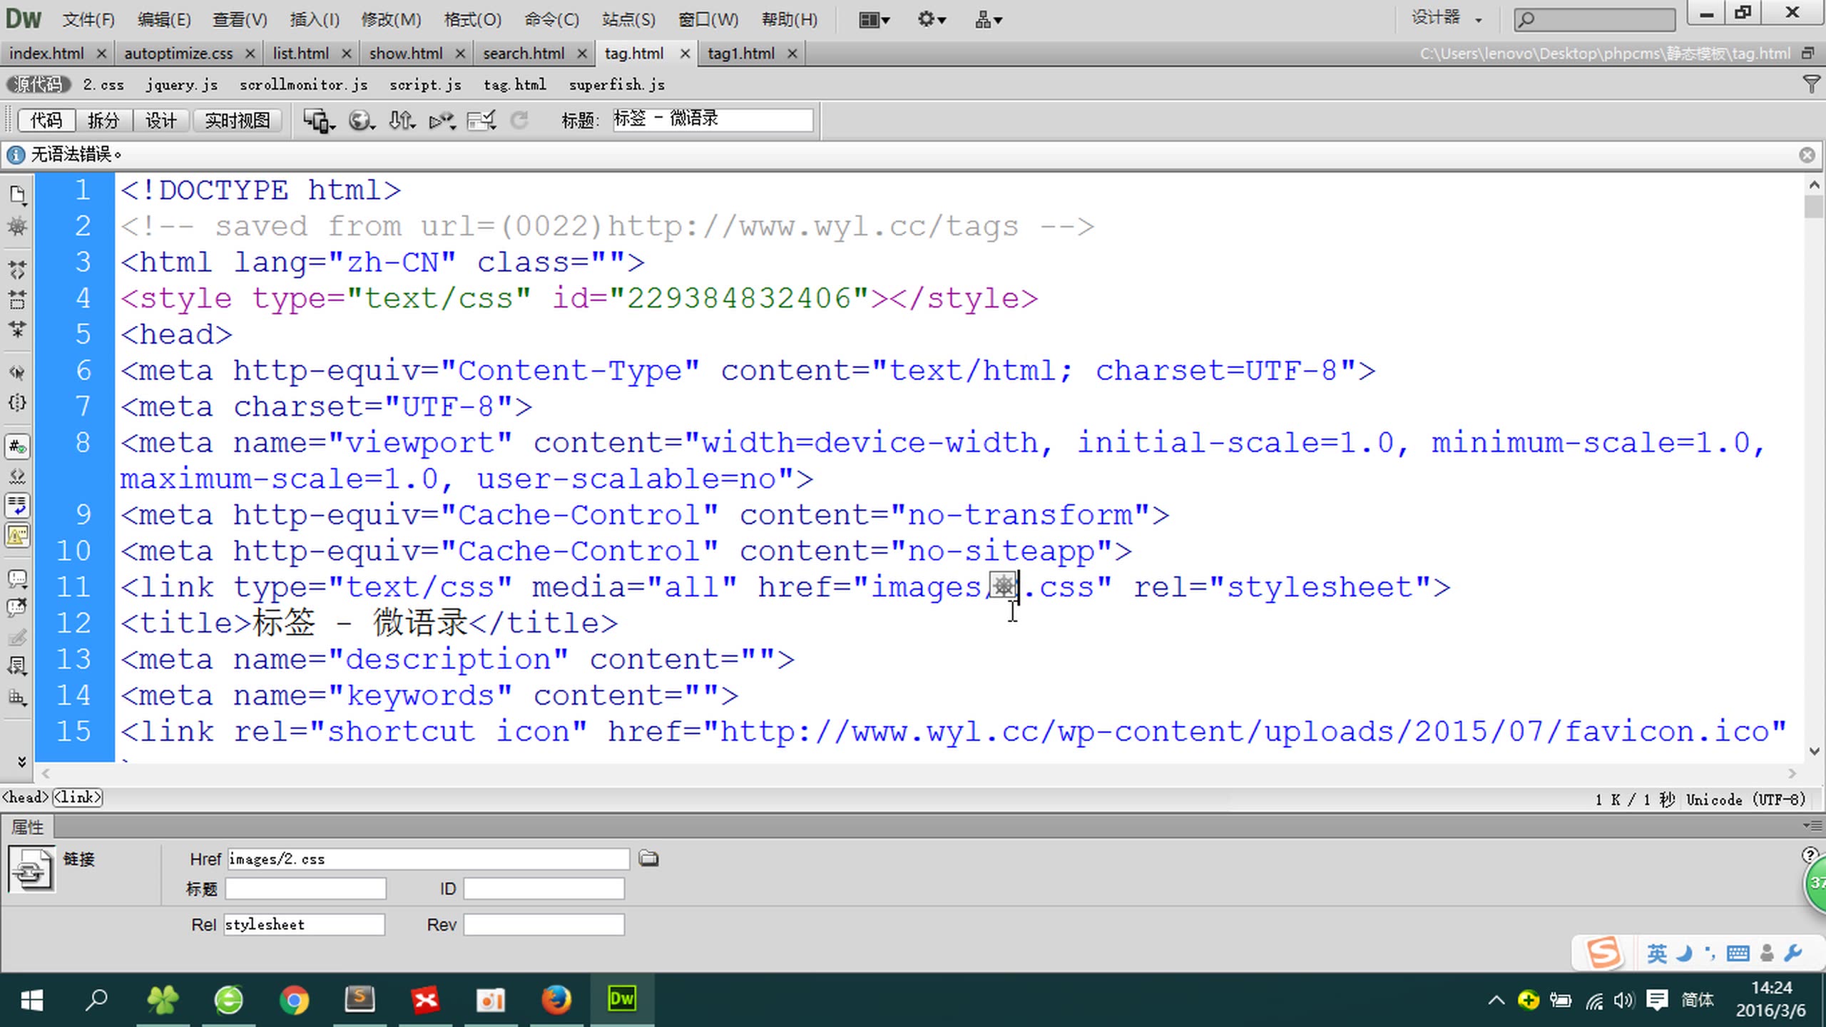
Task: Toggle word wrap in code toolbar
Action: [x=17, y=506]
